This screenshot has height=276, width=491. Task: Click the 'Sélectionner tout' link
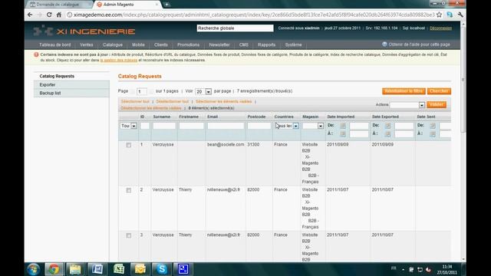tap(135, 102)
